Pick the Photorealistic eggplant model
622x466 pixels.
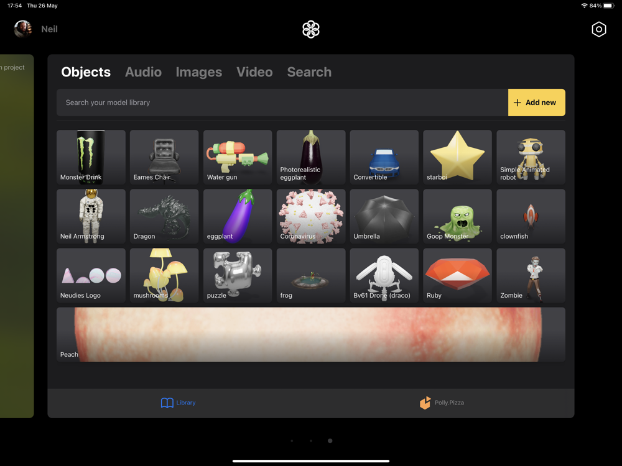click(x=311, y=157)
